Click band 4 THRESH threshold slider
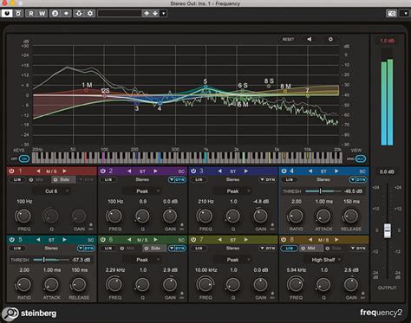 pyautogui.click(x=323, y=191)
